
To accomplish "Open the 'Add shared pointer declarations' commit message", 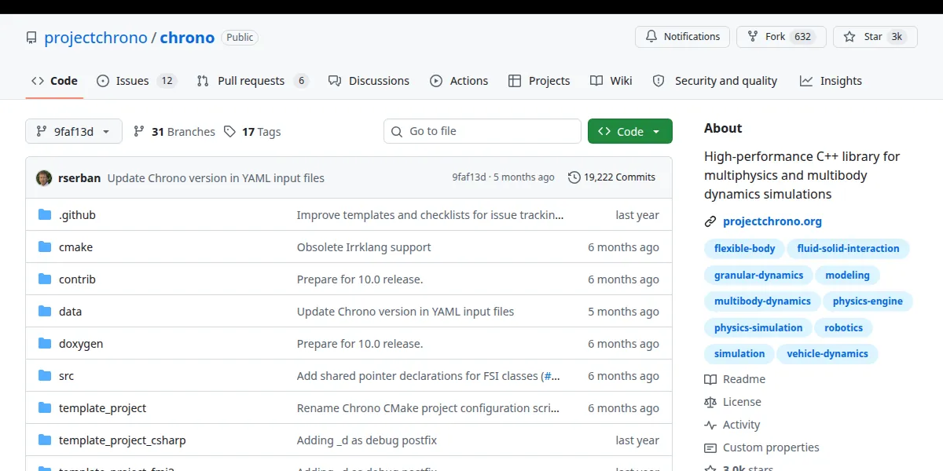I will pos(428,376).
